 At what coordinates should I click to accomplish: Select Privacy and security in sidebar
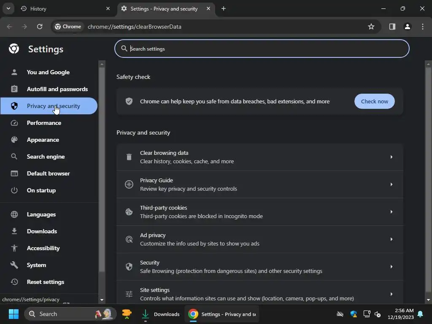tap(49, 106)
